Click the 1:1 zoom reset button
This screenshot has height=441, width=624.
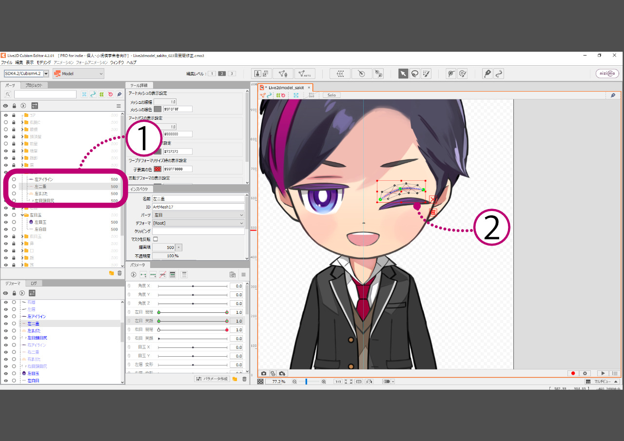(x=338, y=382)
